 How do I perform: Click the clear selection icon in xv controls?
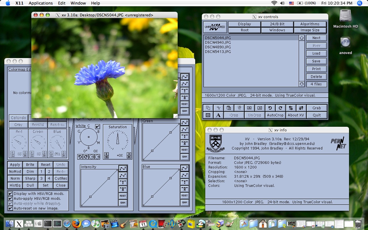coord(239,108)
